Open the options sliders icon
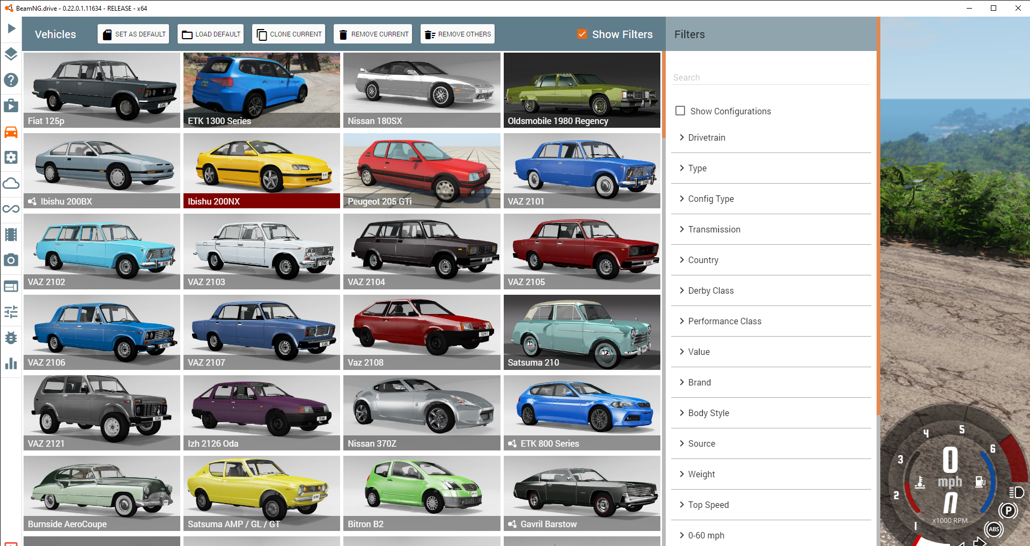The width and height of the screenshot is (1030, 546). (x=11, y=312)
